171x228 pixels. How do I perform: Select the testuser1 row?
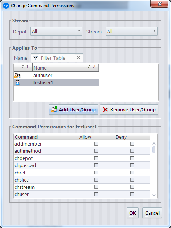point(56,82)
